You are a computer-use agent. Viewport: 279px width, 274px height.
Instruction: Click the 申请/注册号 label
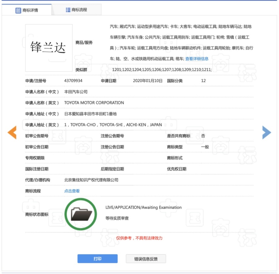[36, 81]
